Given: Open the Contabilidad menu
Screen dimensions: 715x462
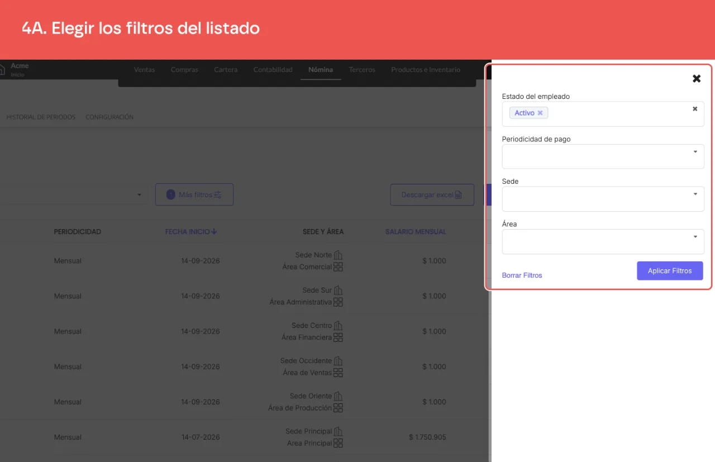Looking at the screenshot, I should pos(273,70).
